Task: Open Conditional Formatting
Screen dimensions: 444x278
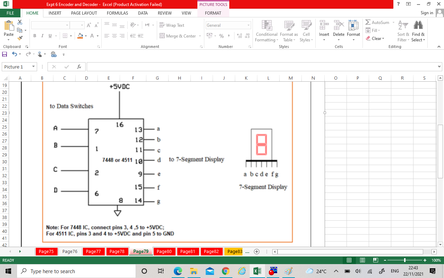Action: [266, 31]
